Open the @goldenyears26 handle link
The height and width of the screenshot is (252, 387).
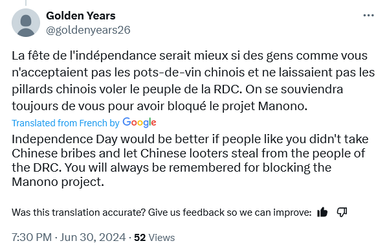pos(88,30)
